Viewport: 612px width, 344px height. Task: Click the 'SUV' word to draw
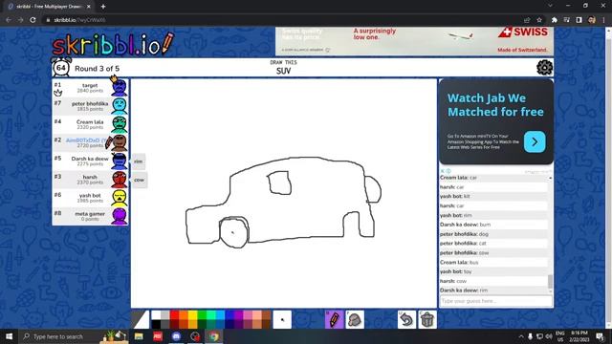tap(283, 71)
